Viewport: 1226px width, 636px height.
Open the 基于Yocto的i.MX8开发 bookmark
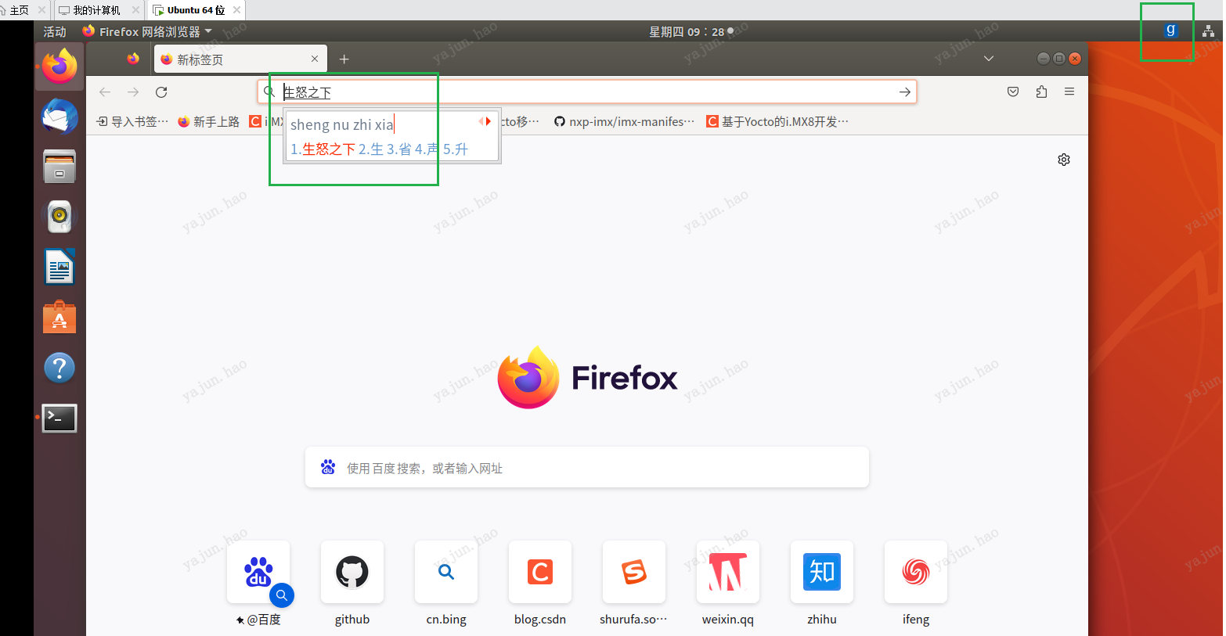[777, 121]
